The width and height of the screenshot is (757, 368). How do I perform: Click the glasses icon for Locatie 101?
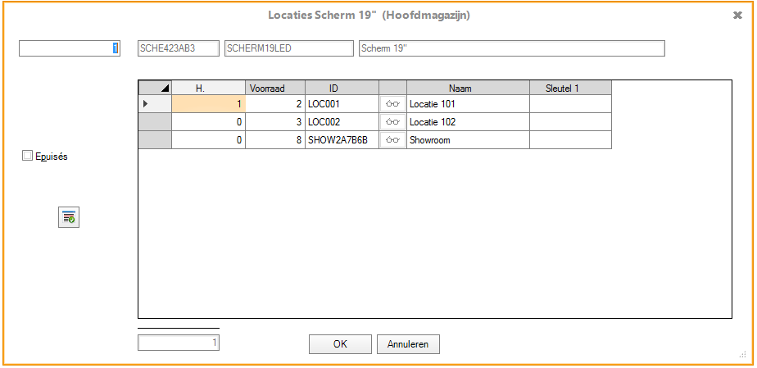[392, 104]
